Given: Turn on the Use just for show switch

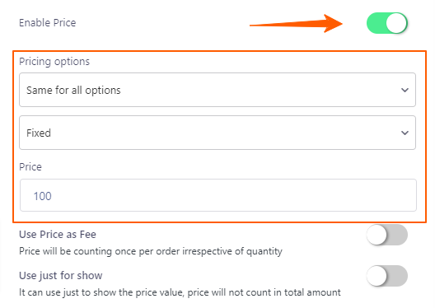Looking at the screenshot, I should [387, 276].
